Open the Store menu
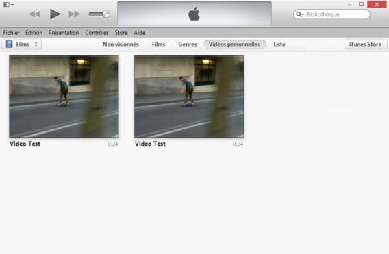Image resolution: width=389 pixels, height=254 pixels. [x=121, y=33]
